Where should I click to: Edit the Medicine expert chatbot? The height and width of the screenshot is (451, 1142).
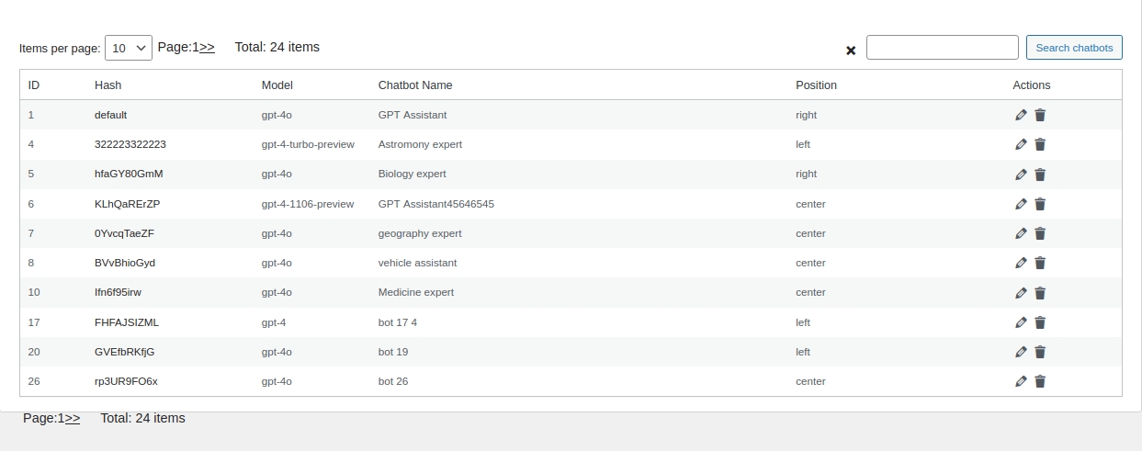point(1021,293)
